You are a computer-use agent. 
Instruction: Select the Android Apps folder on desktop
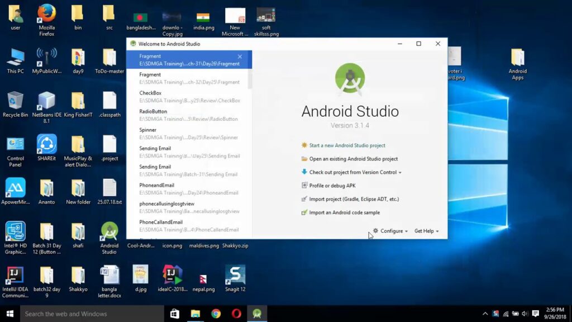pyautogui.click(x=518, y=64)
